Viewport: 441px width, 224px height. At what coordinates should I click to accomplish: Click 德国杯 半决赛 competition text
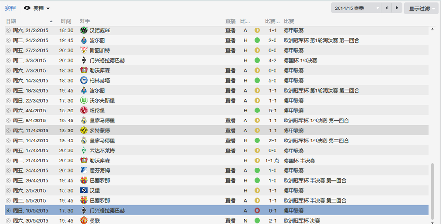(x=299, y=160)
